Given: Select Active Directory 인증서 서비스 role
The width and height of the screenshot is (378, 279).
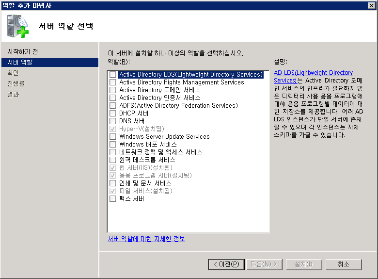Looking at the screenshot, I should pos(113,98).
